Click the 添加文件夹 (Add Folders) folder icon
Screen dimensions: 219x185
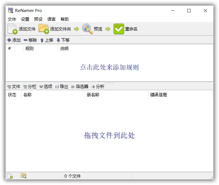pyautogui.click(x=44, y=29)
